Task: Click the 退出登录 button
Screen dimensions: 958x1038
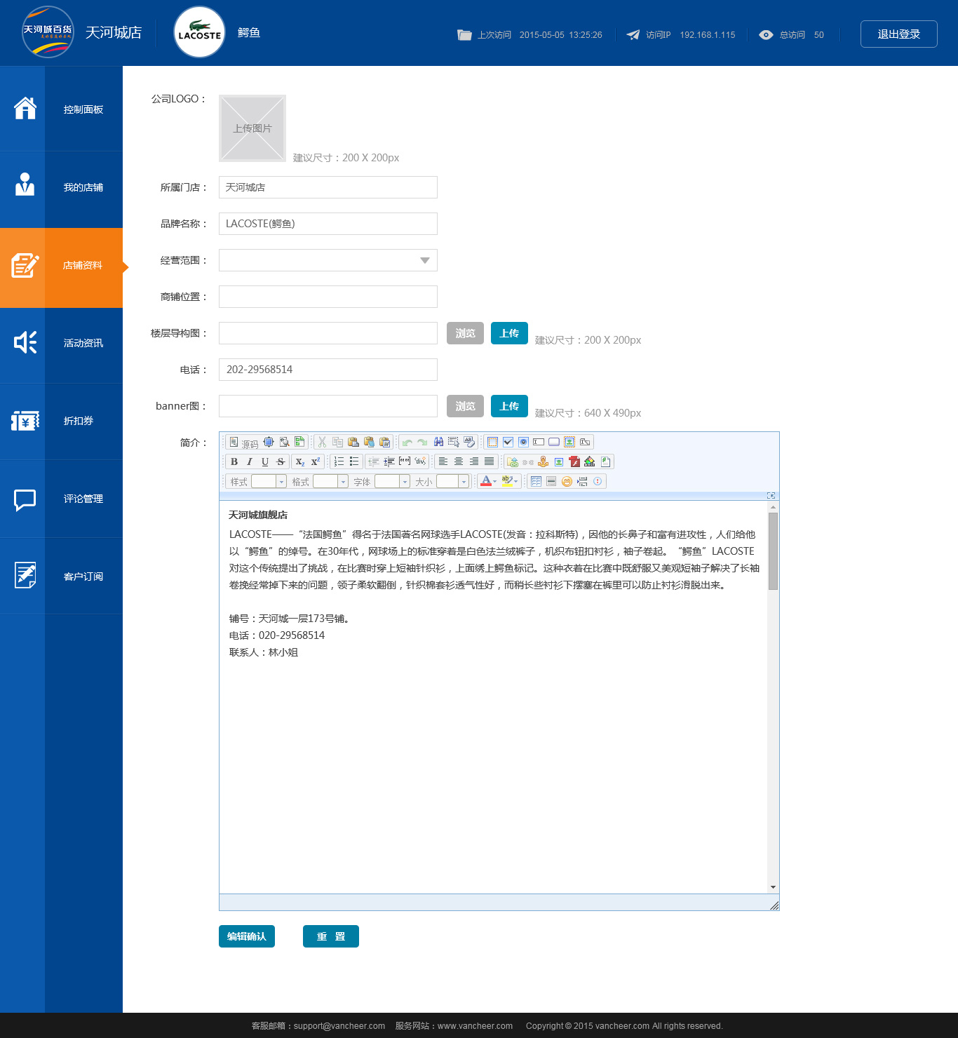Action: click(x=899, y=34)
